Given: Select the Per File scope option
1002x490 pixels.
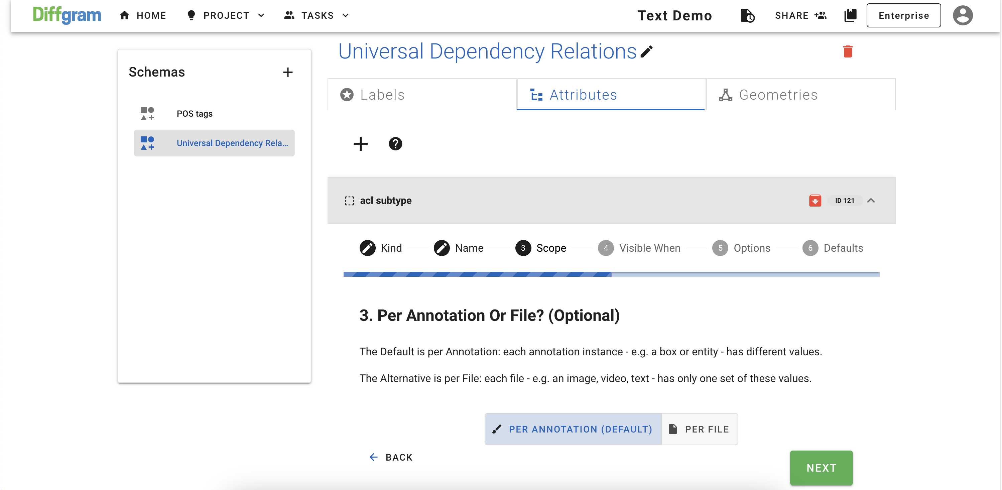Looking at the screenshot, I should click(699, 429).
